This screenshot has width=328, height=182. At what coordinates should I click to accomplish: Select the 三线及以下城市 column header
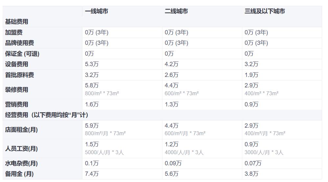click(264, 11)
